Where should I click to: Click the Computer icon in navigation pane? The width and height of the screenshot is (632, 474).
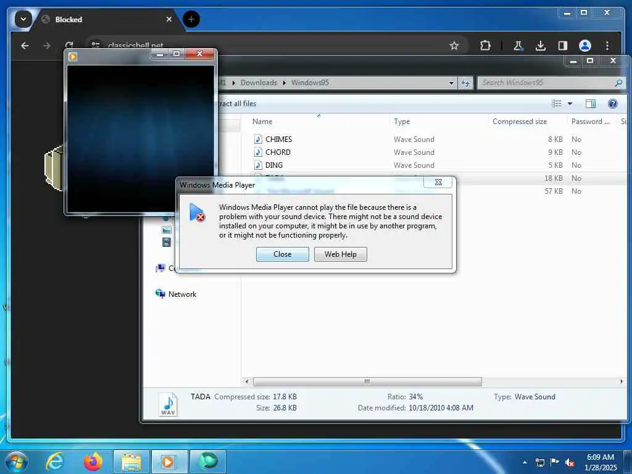[x=160, y=268]
